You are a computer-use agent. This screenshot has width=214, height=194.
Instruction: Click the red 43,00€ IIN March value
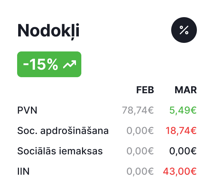[180, 171]
